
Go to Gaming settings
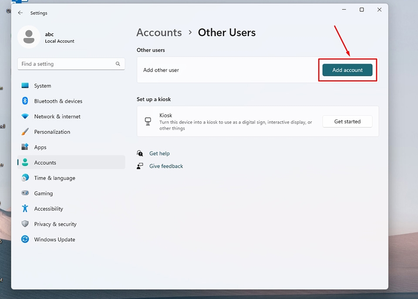[x=71, y=193]
